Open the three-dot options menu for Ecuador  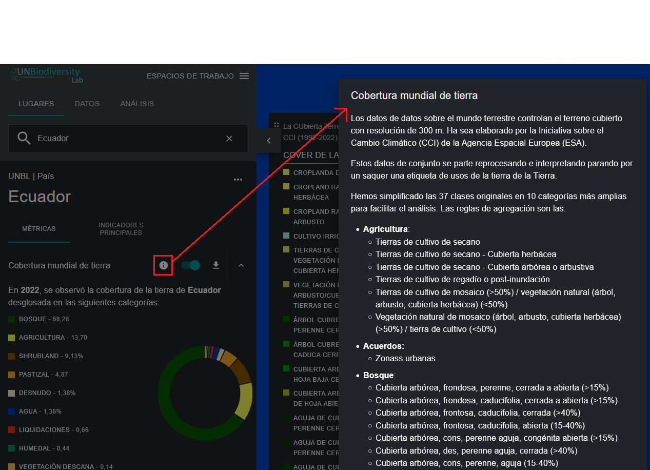point(238,180)
